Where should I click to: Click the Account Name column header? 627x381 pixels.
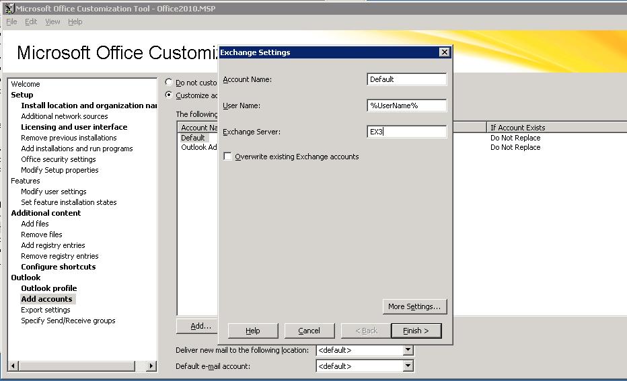[198, 128]
